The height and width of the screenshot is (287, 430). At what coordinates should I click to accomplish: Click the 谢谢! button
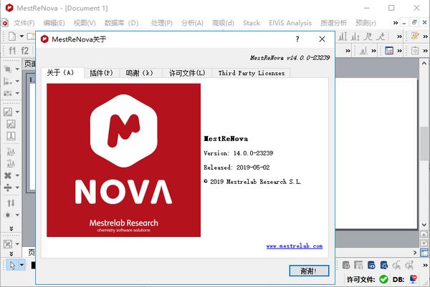pyautogui.click(x=309, y=271)
